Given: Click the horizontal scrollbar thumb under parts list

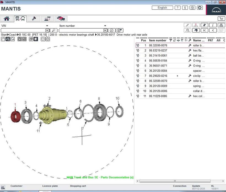Looking at the screenshot, I should [x=175, y=181].
